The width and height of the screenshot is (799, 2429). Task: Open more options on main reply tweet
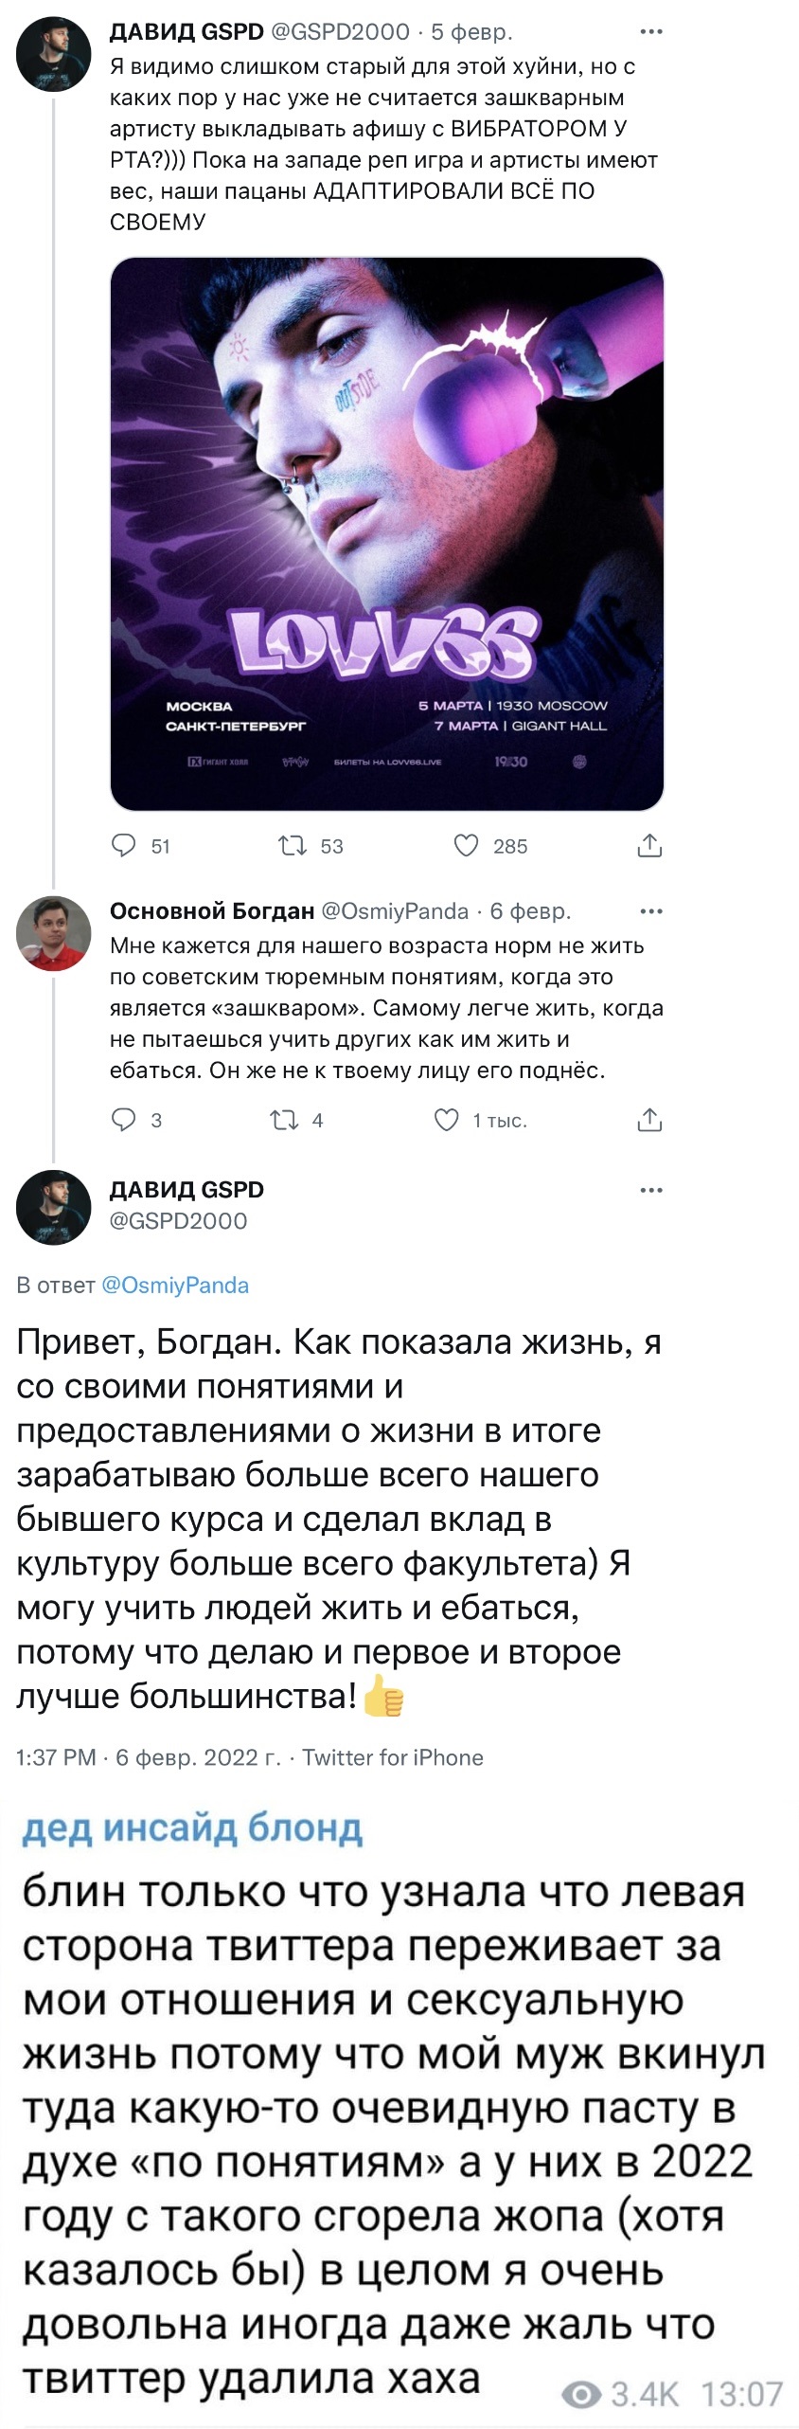point(651,1190)
